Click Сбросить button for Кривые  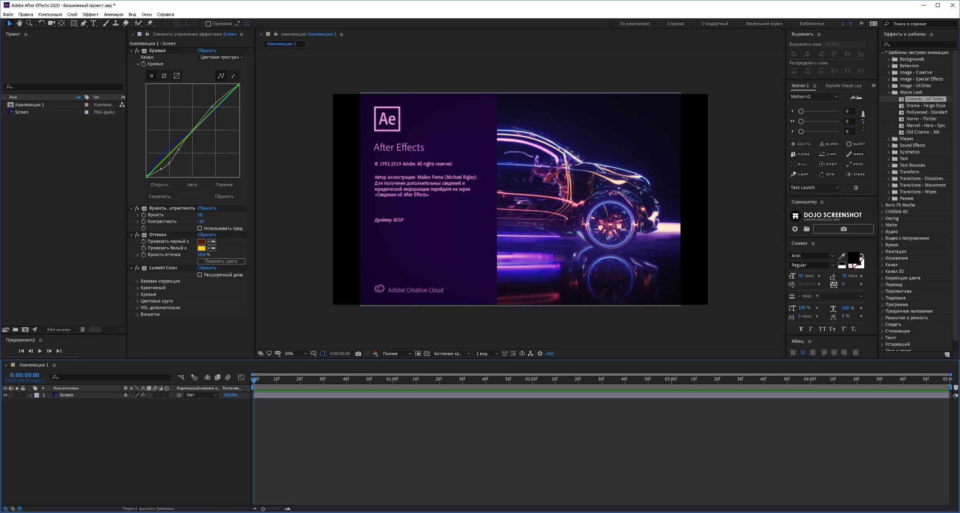tap(207, 50)
